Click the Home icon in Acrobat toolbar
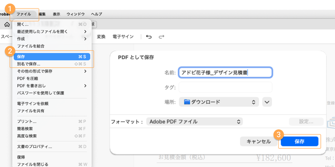Screen dimensions: 335x167 (7, 24)
